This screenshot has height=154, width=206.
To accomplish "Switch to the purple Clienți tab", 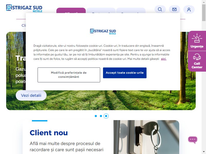I will pos(71,11).
